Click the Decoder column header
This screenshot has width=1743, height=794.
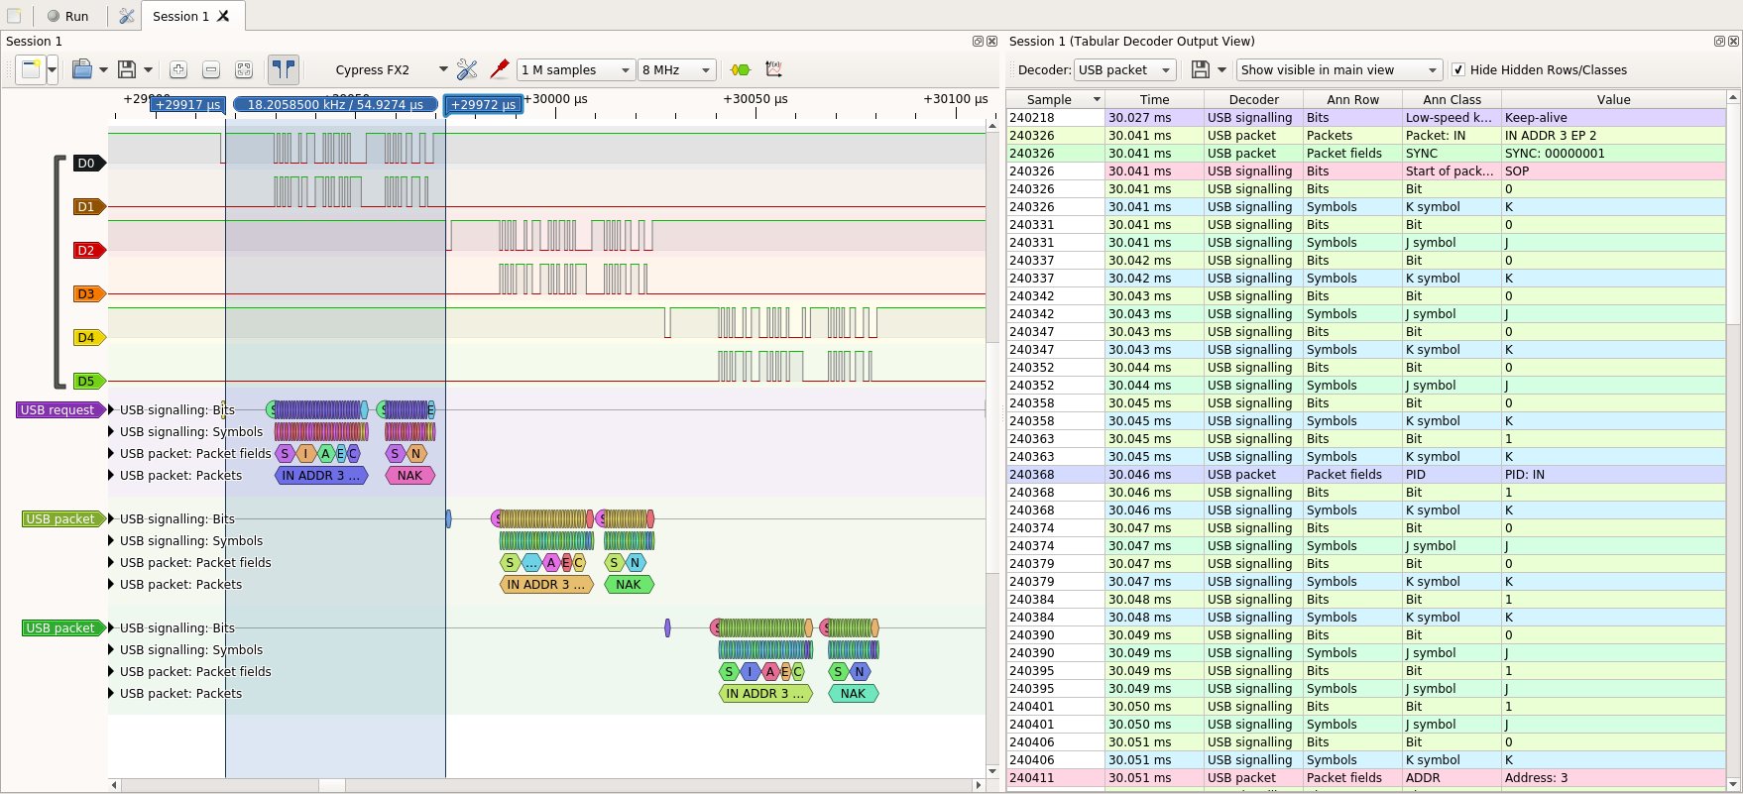(x=1253, y=99)
